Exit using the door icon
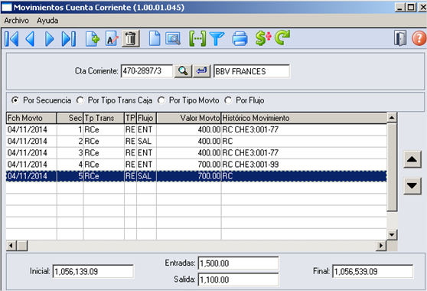This screenshot has height=291, width=427. click(x=400, y=38)
